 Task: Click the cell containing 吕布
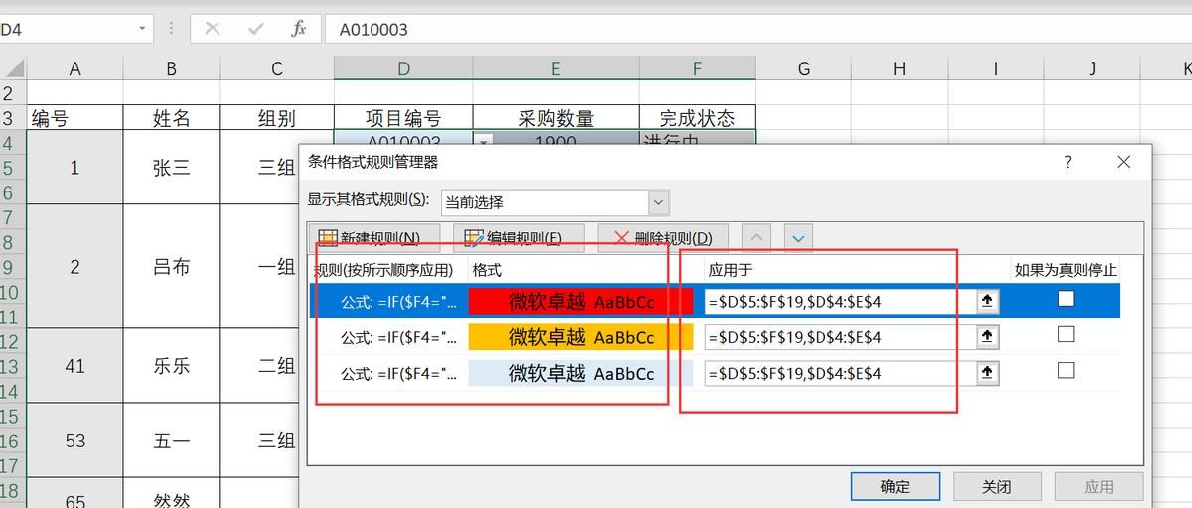pyautogui.click(x=171, y=267)
